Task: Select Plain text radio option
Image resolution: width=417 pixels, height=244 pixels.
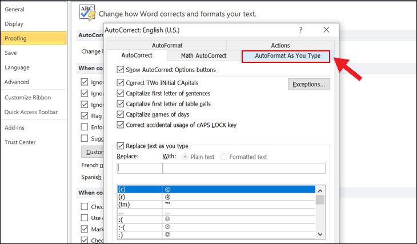Action: 185,157
